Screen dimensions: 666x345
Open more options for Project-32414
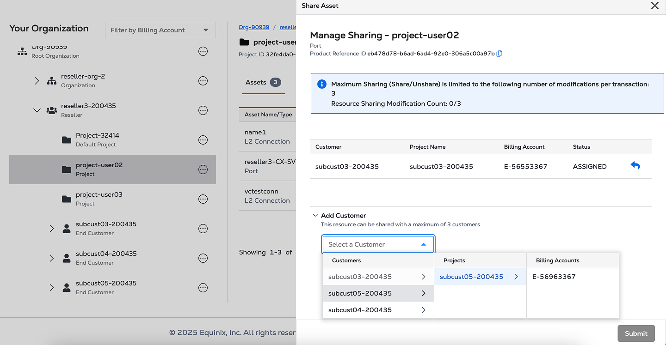pyautogui.click(x=203, y=140)
